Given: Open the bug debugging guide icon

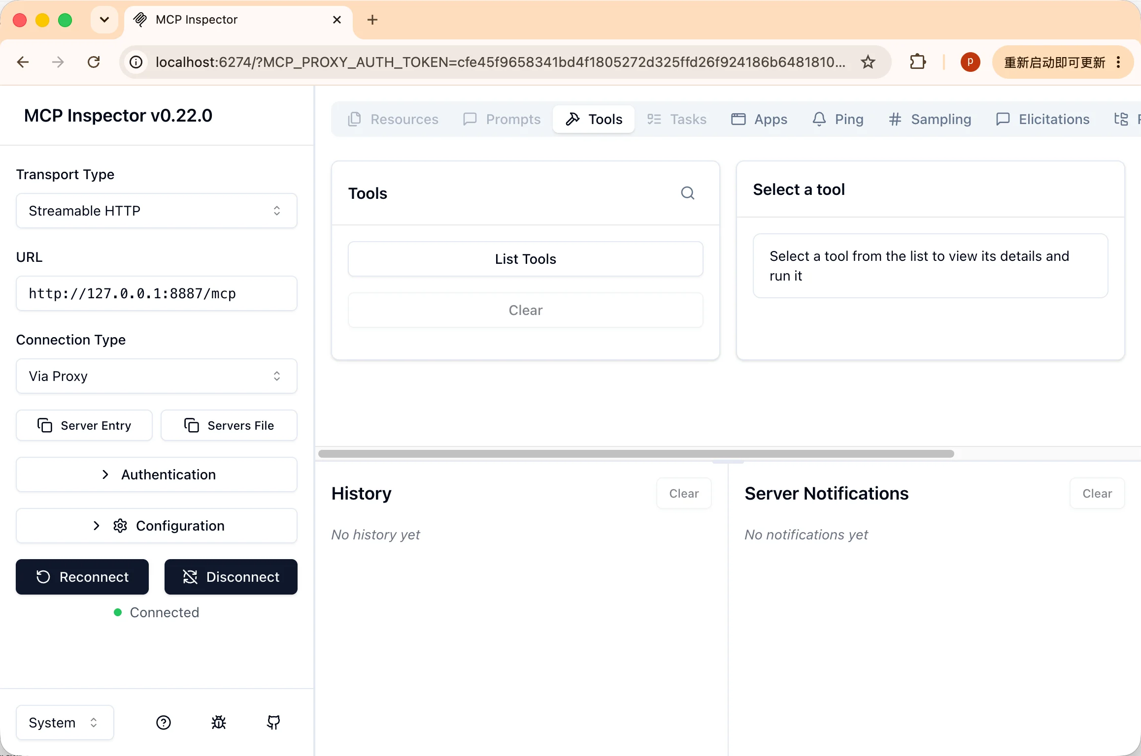Looking at the screenshot, I should pos(219,722).
